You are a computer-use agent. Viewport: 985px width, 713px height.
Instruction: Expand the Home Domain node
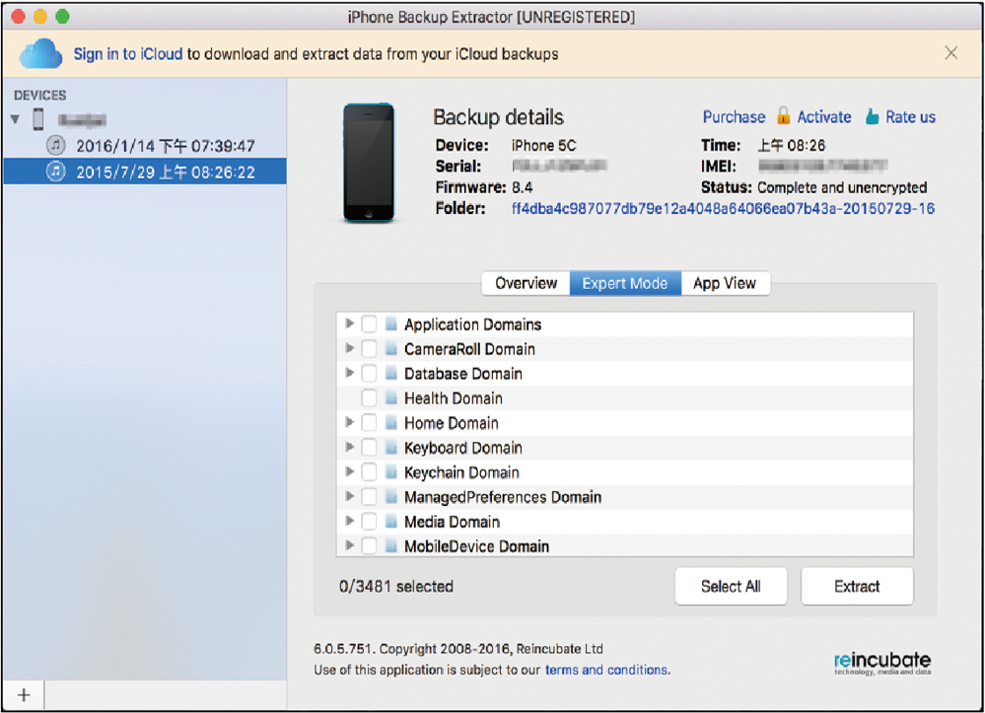coord(349,422)
